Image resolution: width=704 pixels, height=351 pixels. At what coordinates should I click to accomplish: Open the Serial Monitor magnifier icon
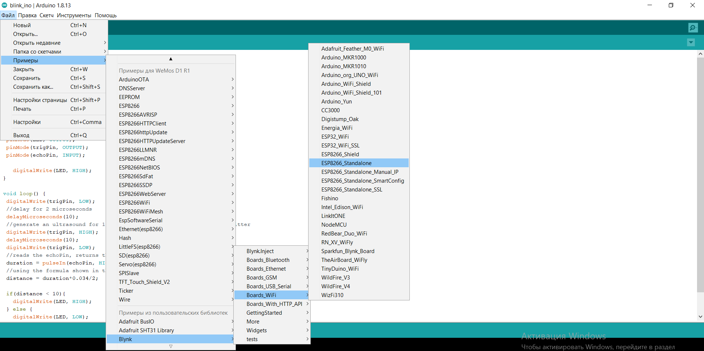point(693,28)
